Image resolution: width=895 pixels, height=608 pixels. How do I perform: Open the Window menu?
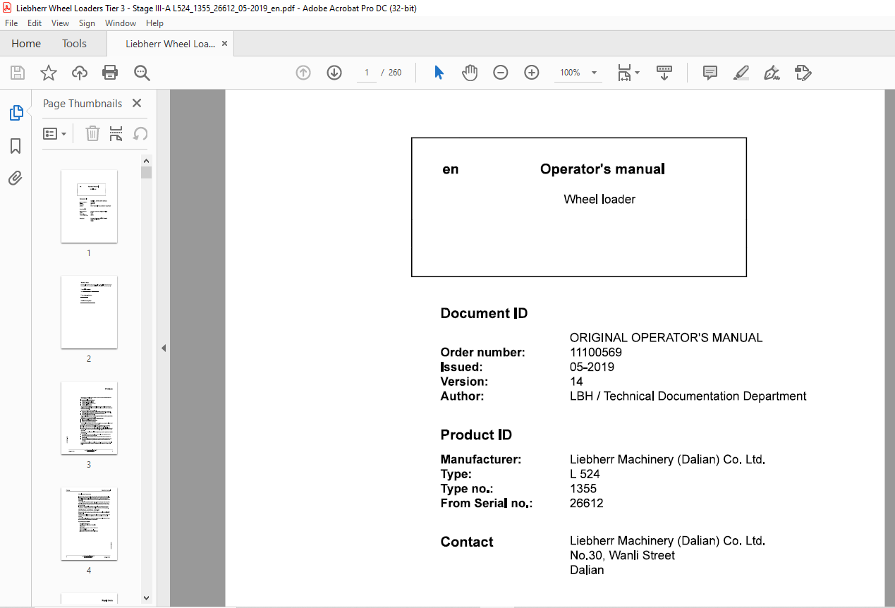121,23
